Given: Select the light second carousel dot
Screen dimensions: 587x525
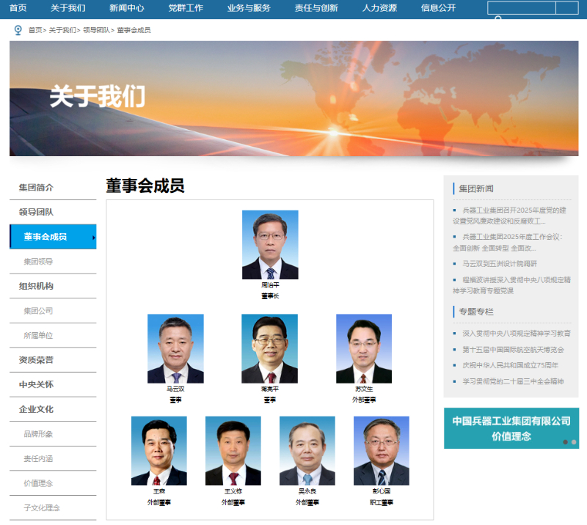Looking at the screenshot, I should [x=574, y=442].
